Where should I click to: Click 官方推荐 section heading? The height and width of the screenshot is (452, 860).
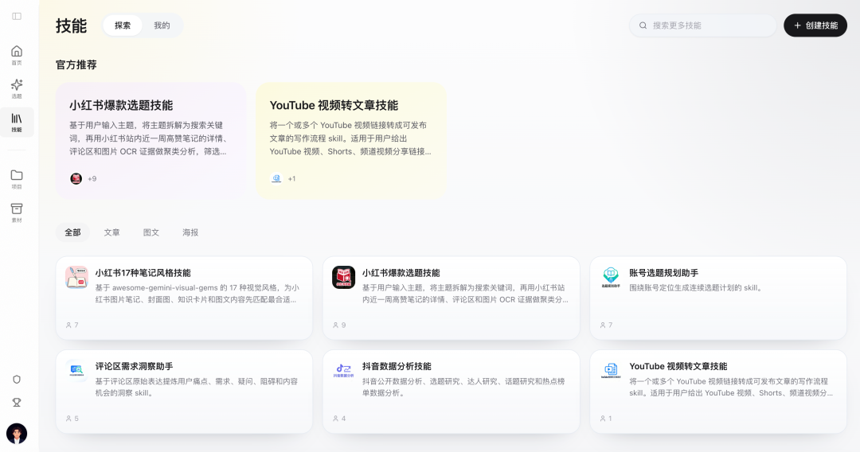(76, 64)
